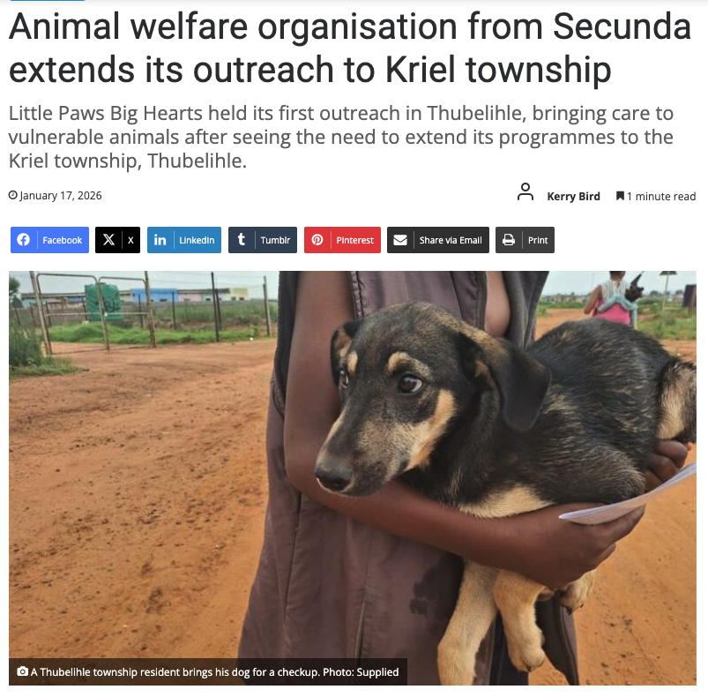Select Share via Email text
708x697 pixels.
(x=451, y=240)
